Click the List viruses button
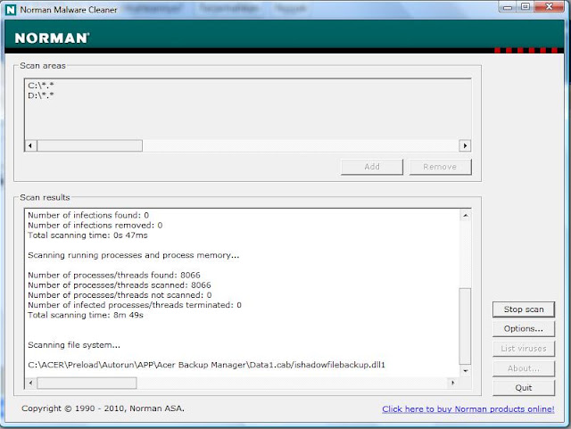 524,349
